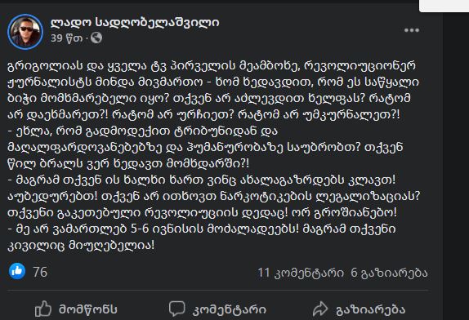Click the profile picture of ლადო სადღობელაშვილი
The image size is (469, 320).
click(x=25, y=32)
